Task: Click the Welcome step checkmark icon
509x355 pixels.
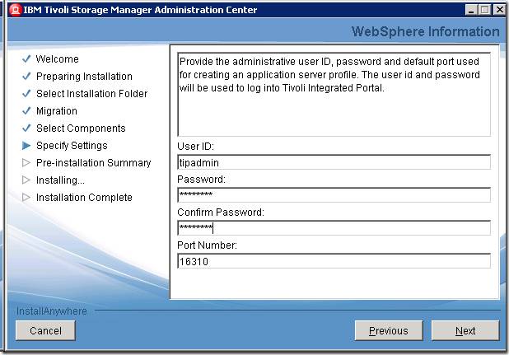Action: tap(26, 59)
